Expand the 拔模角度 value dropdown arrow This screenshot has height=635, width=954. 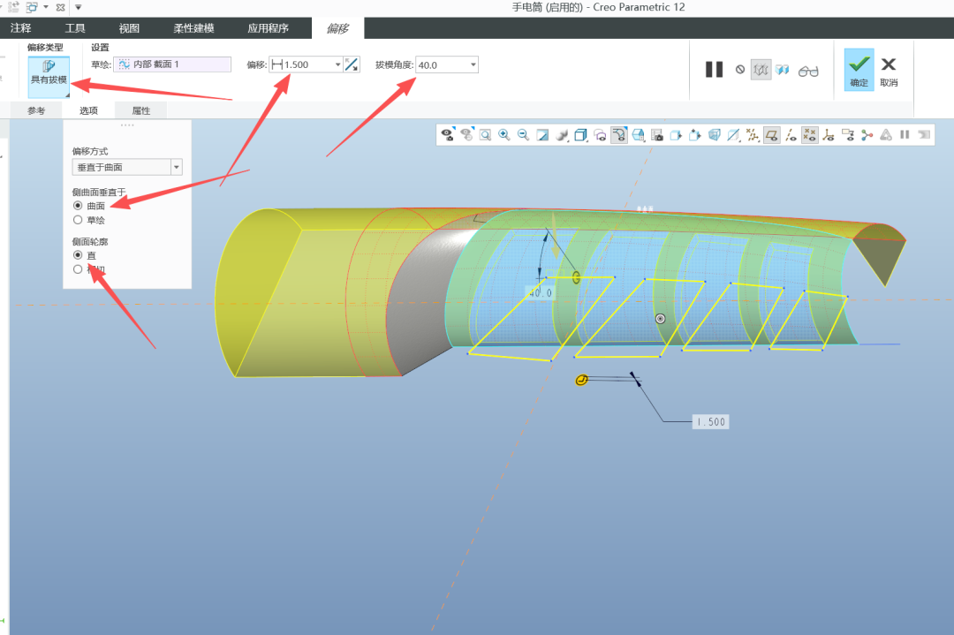click(473, 64)
